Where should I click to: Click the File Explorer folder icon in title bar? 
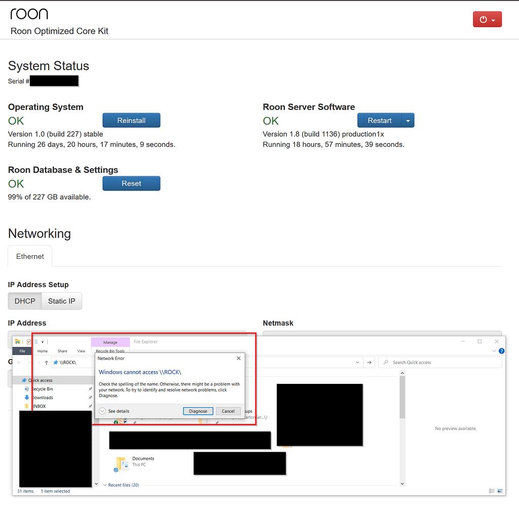[18, 341]
